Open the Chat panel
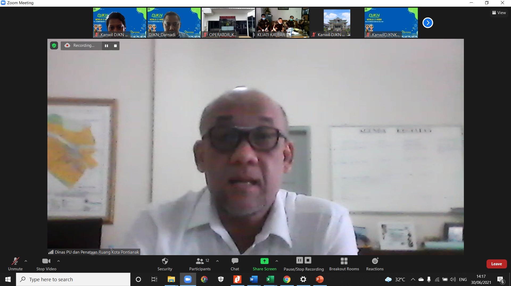Viewport: 511px width, 286px height. [235, 264]
